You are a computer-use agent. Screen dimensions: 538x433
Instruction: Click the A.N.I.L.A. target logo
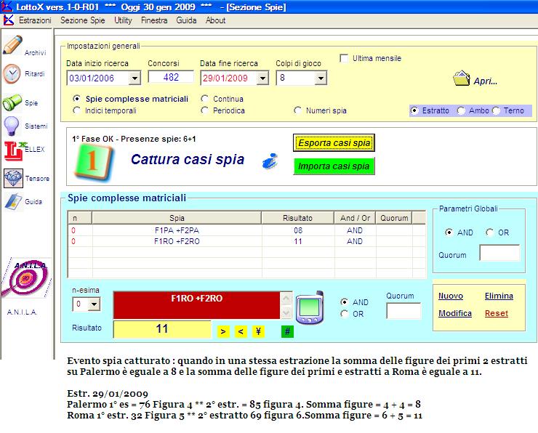click(26, 278)
